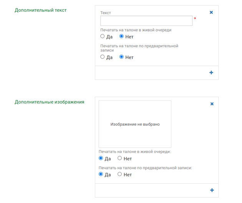Screen dimensions: 242x203
Task: Click the red required asterisk by text field
Action: 195,19
